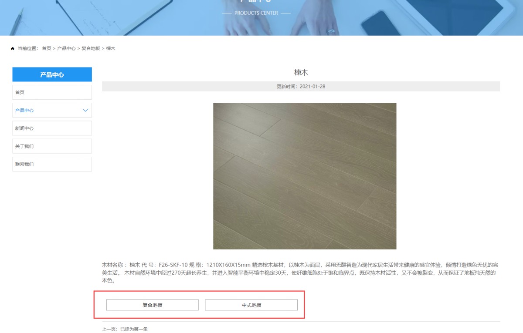Click the 楝木 product title
The height and width of the screenshot is (333, 523).
pyautogui.click(x=301, y=72)
